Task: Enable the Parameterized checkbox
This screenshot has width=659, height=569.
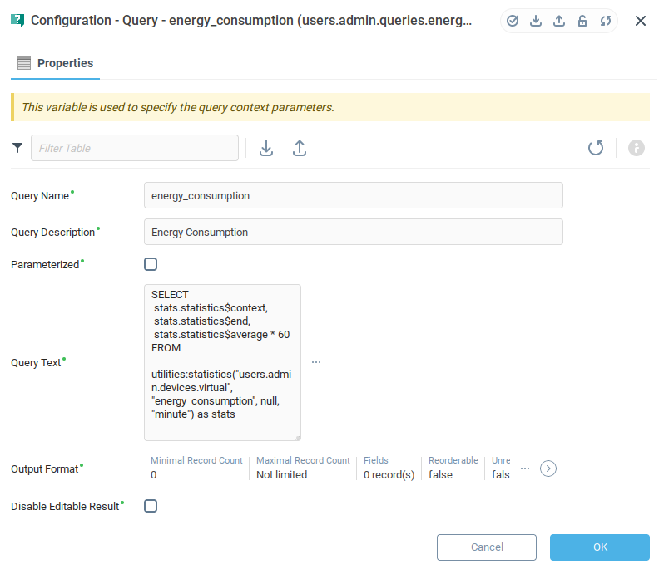Action: 151,264
